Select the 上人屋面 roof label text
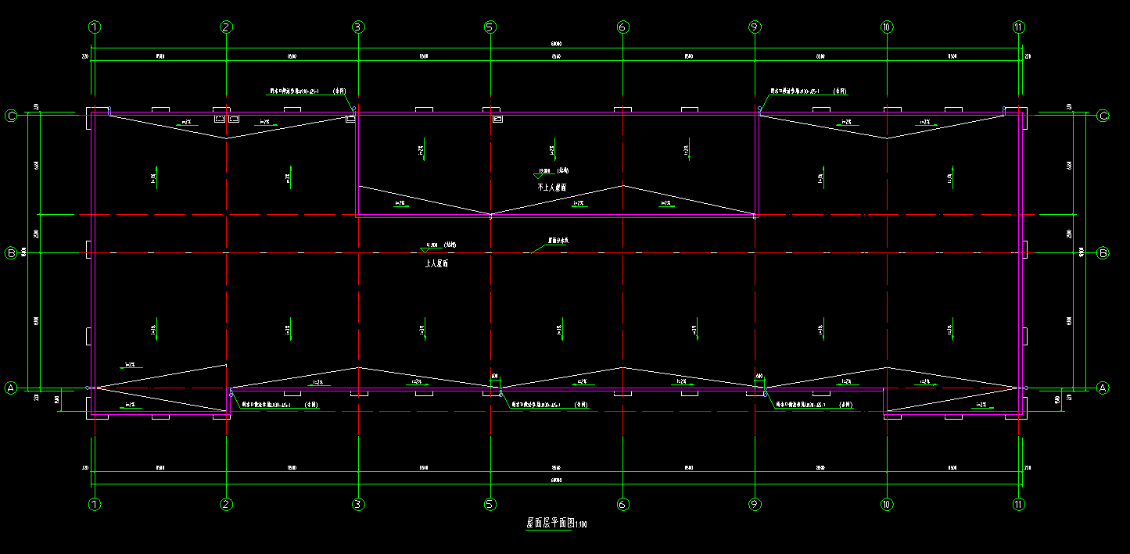 coord(436,264)
